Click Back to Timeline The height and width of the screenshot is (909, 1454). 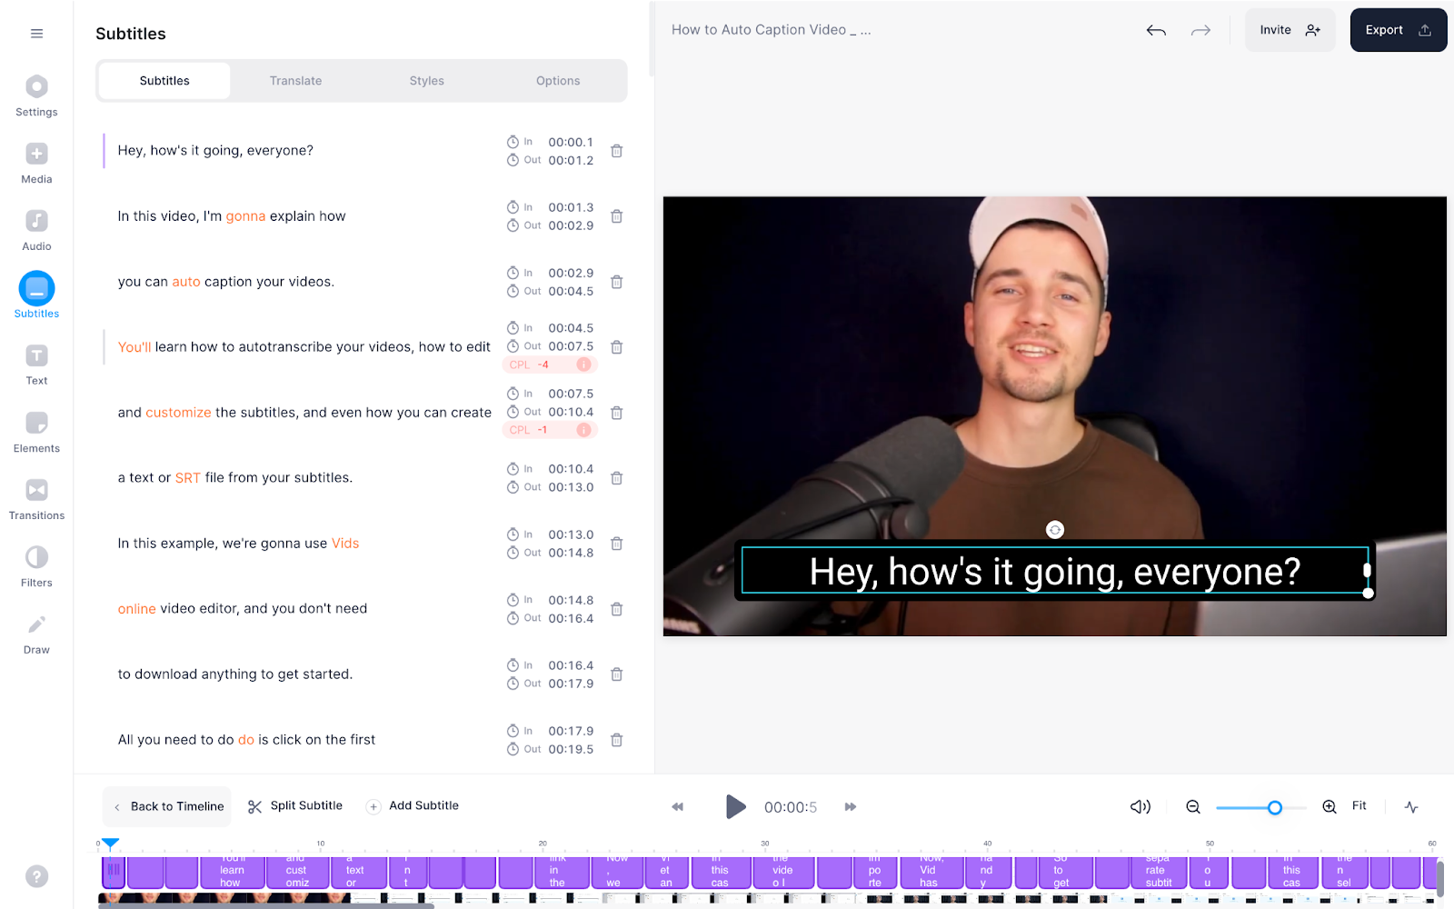pyautogui.click(x=166, y=806)
